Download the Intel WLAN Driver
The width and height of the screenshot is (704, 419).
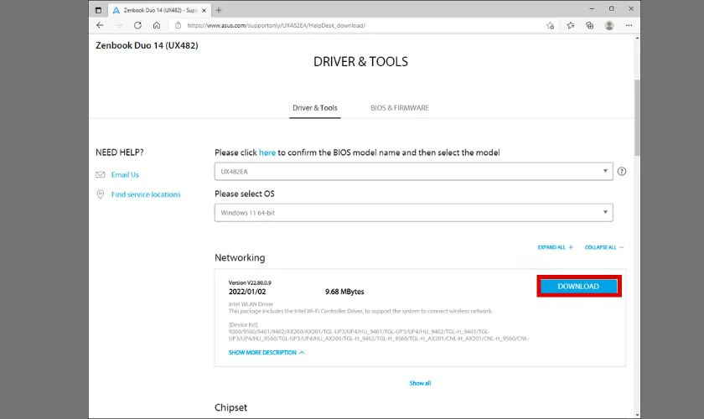pyautogui.click(x=579, y=287)
